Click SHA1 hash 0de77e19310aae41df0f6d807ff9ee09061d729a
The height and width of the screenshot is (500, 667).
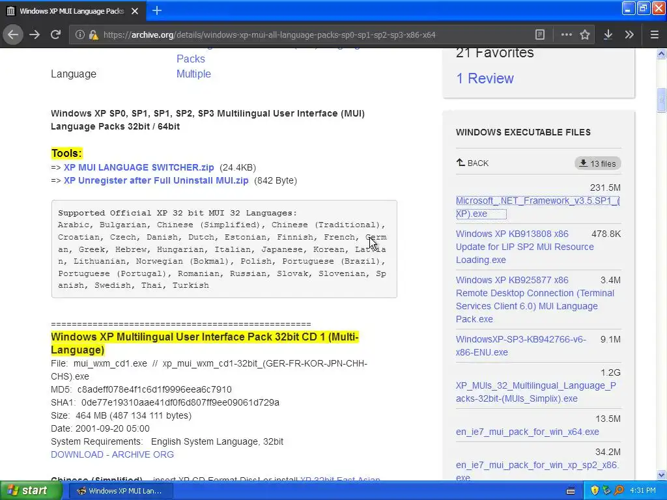180,402
